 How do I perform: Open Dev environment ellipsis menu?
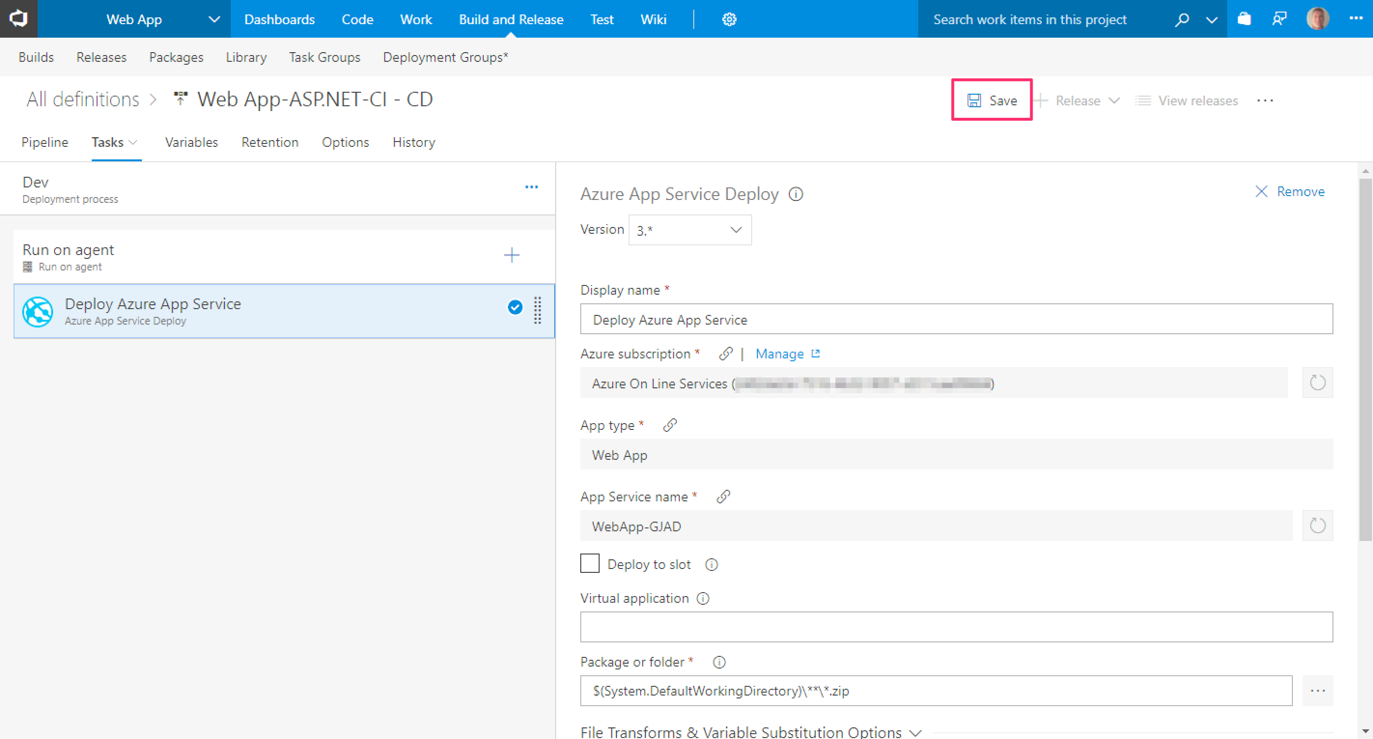(x=531, y=187)
